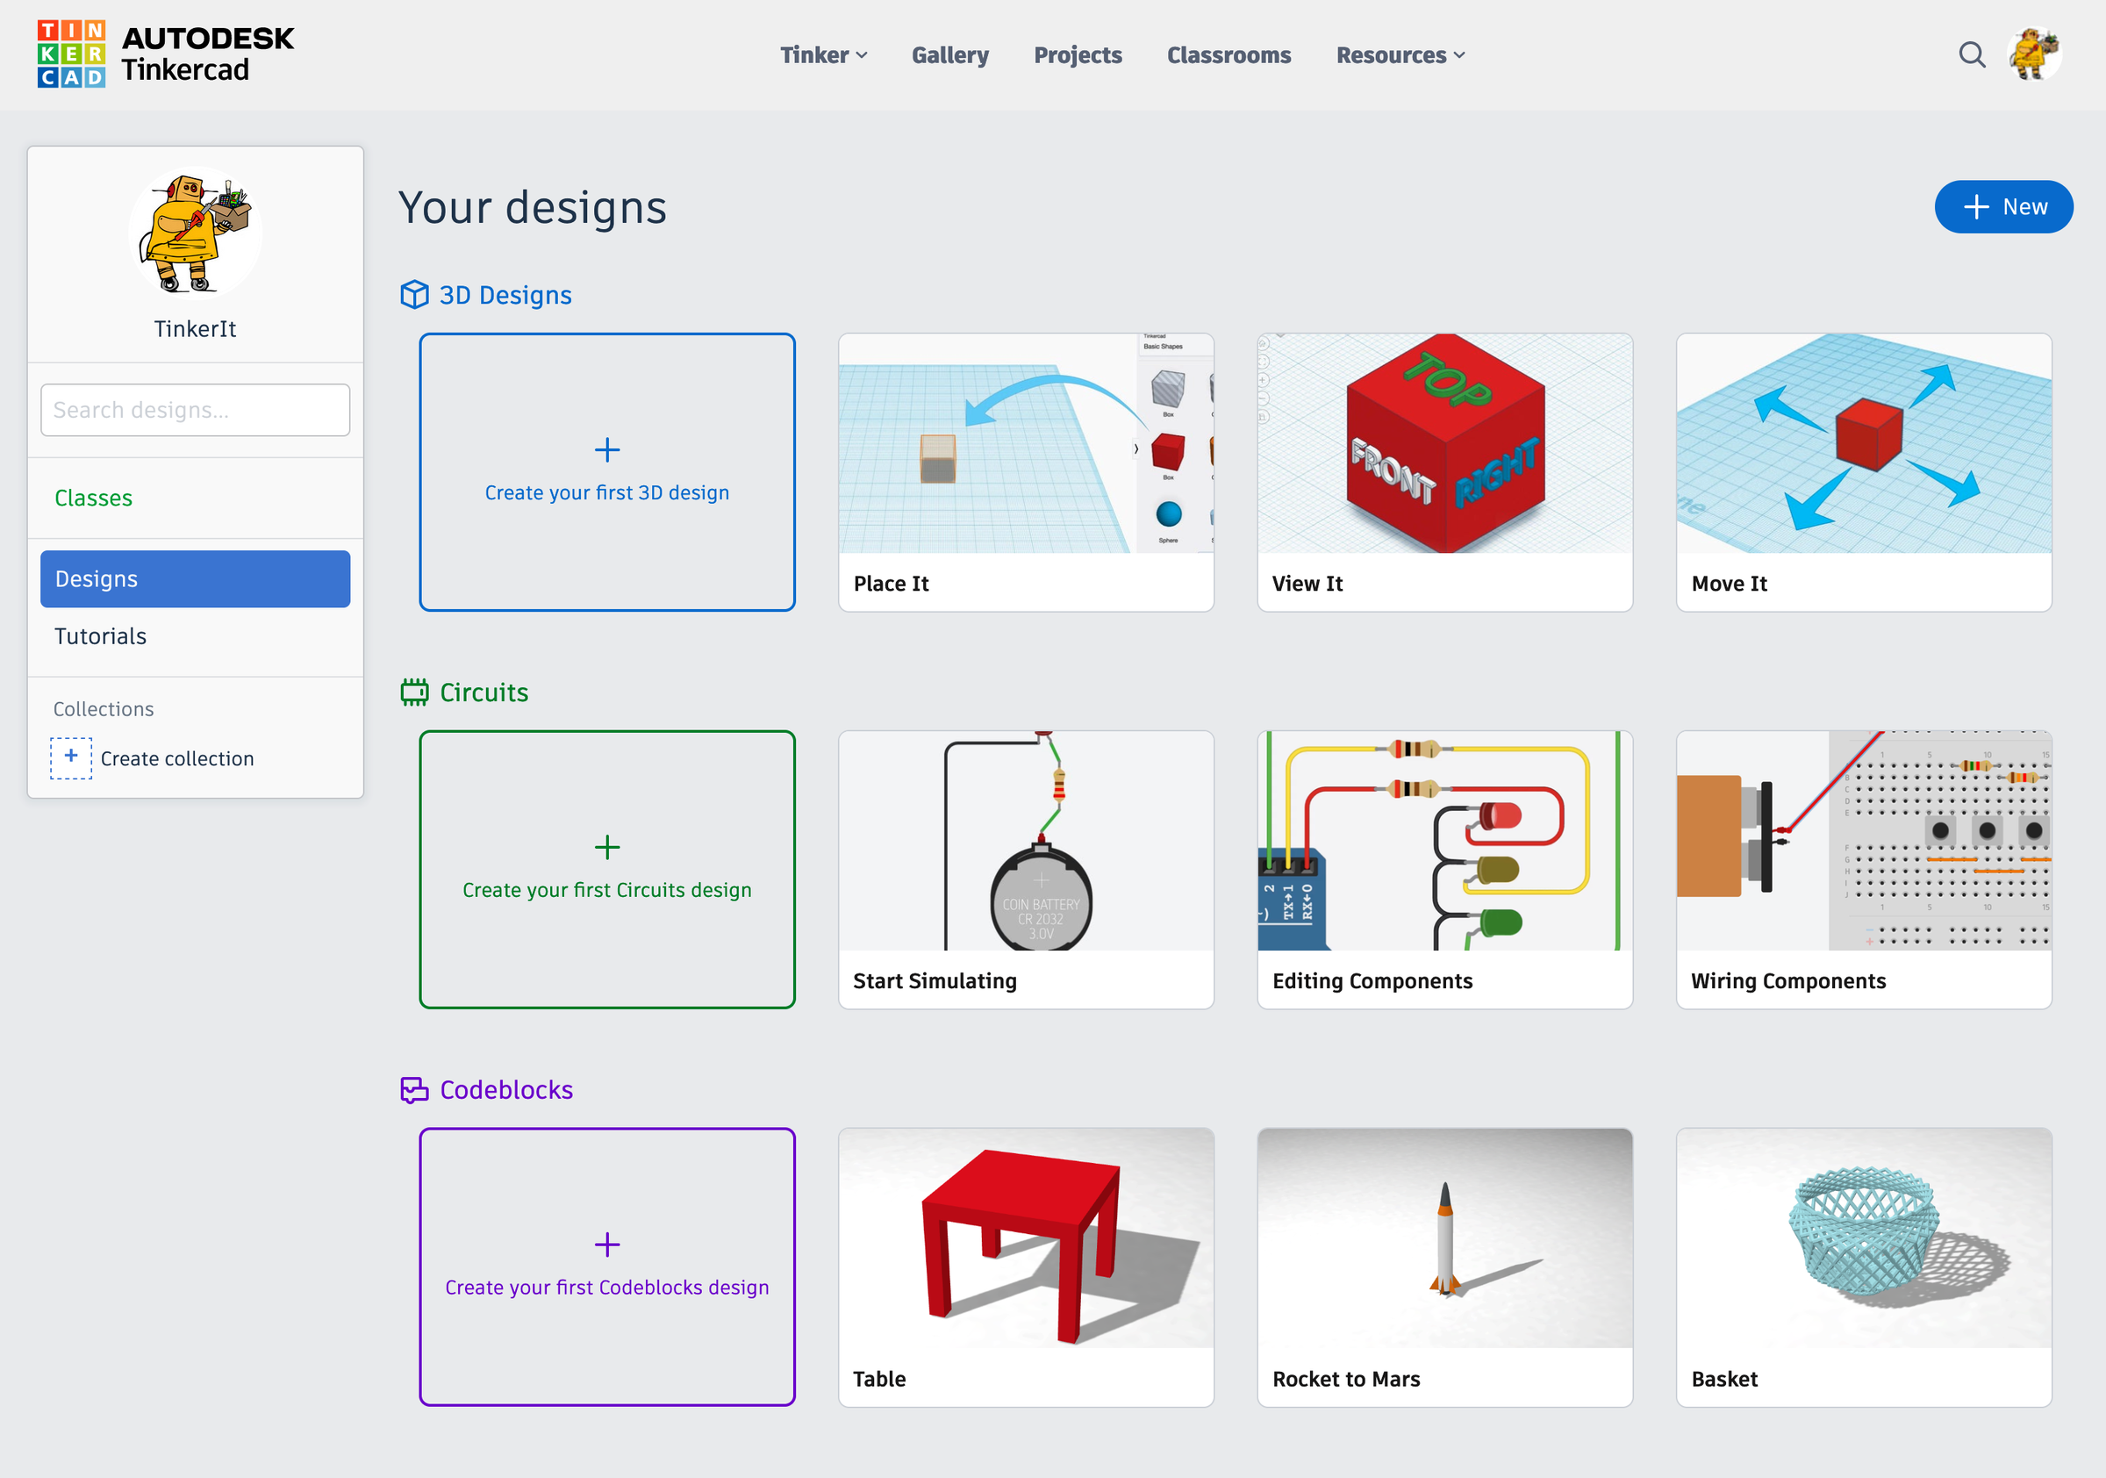The width and height of the screenshot is (2106, 1478).
Task: Click the New button
Action: pyautogui.click(x=2003, y=206)
